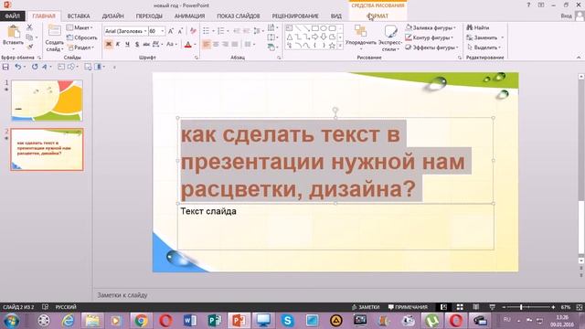Insert star shape from shapes gallery
The width and height of the screenshot is (585, 329).
[332, 46]
